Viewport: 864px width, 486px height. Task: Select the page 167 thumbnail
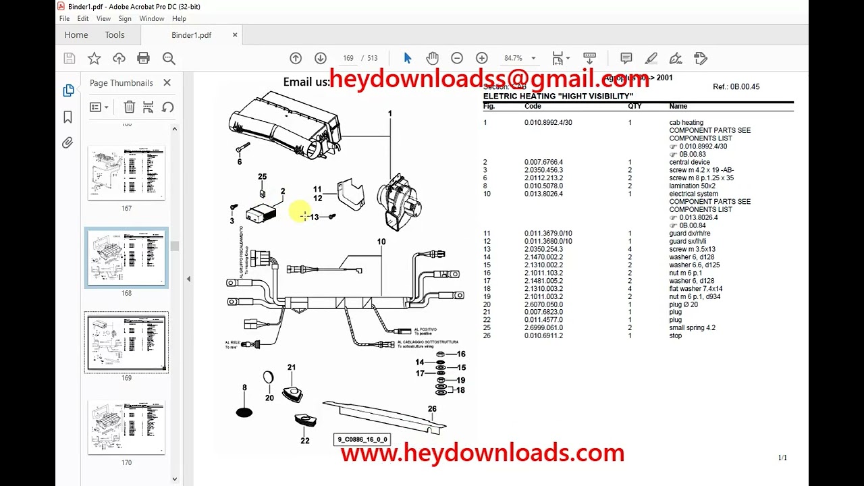[x=126, y=173]
